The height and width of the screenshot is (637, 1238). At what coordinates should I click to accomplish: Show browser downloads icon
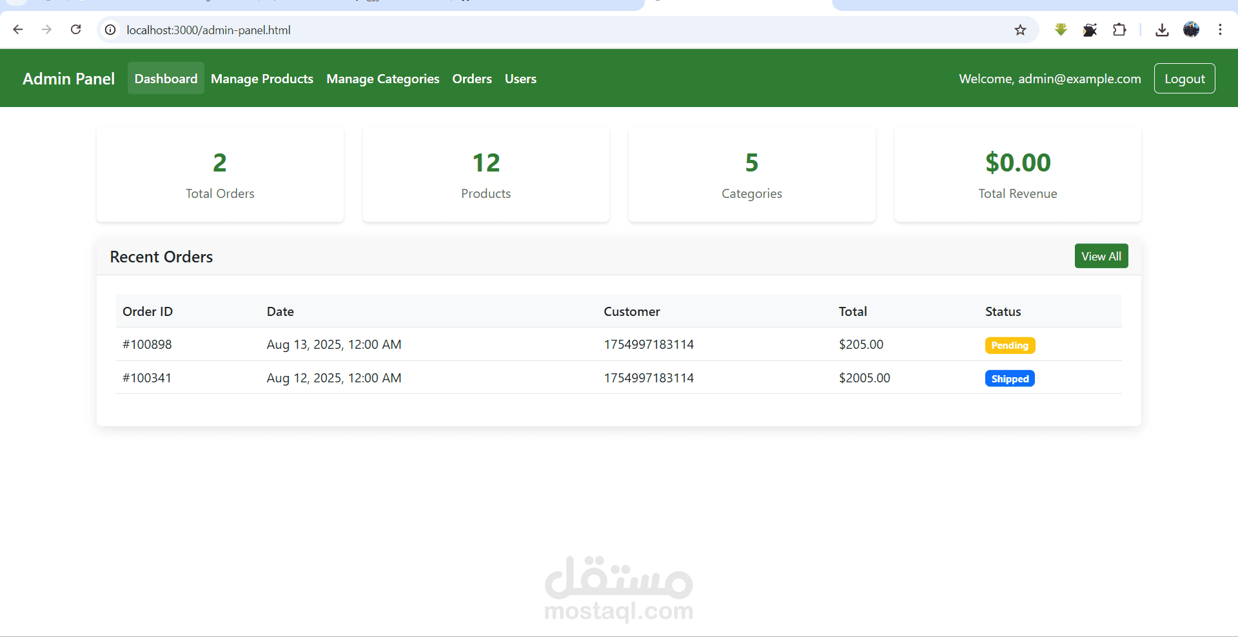[1162, 30]
